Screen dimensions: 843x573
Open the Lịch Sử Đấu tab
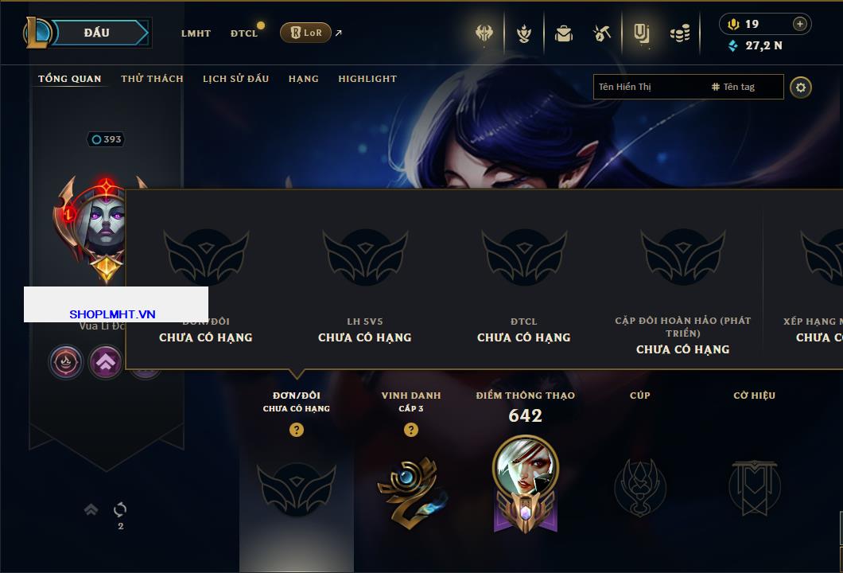point(235,79)
